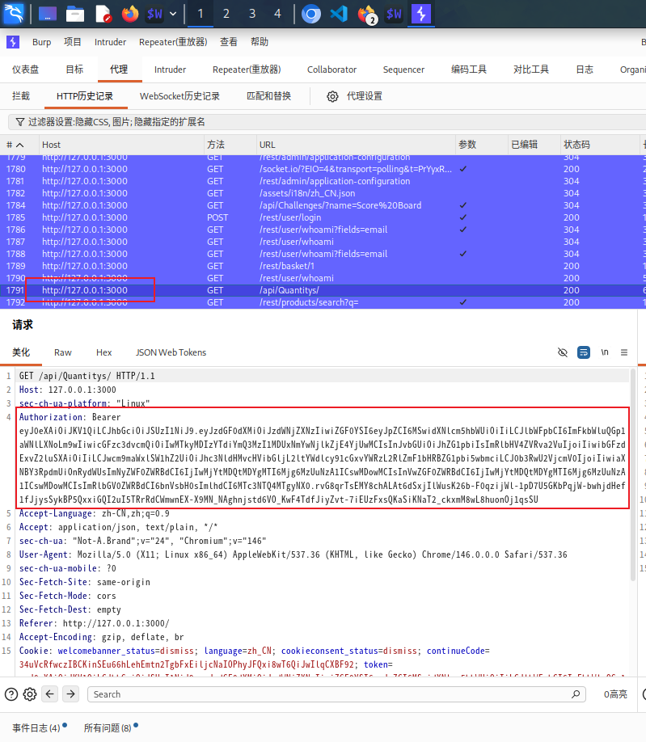Open the 查看 menu

pyautogui.click(x=229, y=42)
